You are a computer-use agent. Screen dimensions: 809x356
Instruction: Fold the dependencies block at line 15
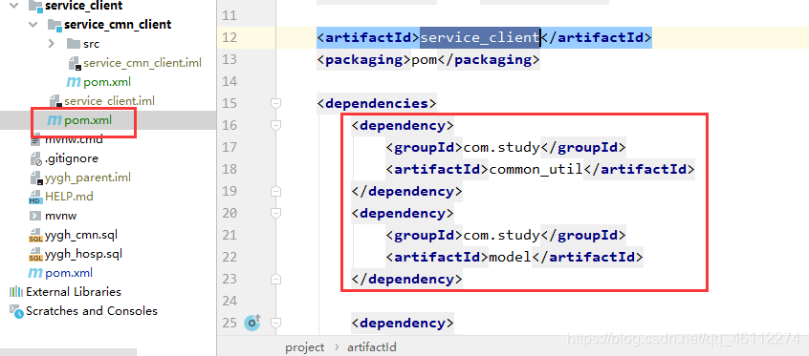point(276,103)
